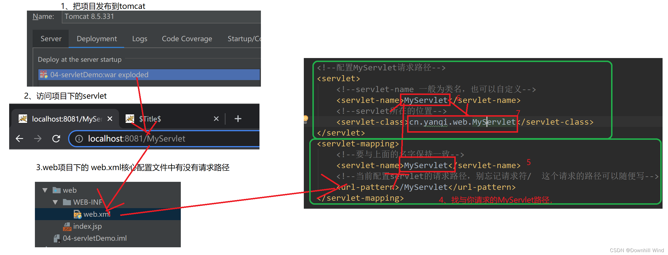Image resolution: width=668 pixels, height=255 pixels.
Task: Click the opening <servlet> tag line in the editor
Action: click(x=338, y=79)
